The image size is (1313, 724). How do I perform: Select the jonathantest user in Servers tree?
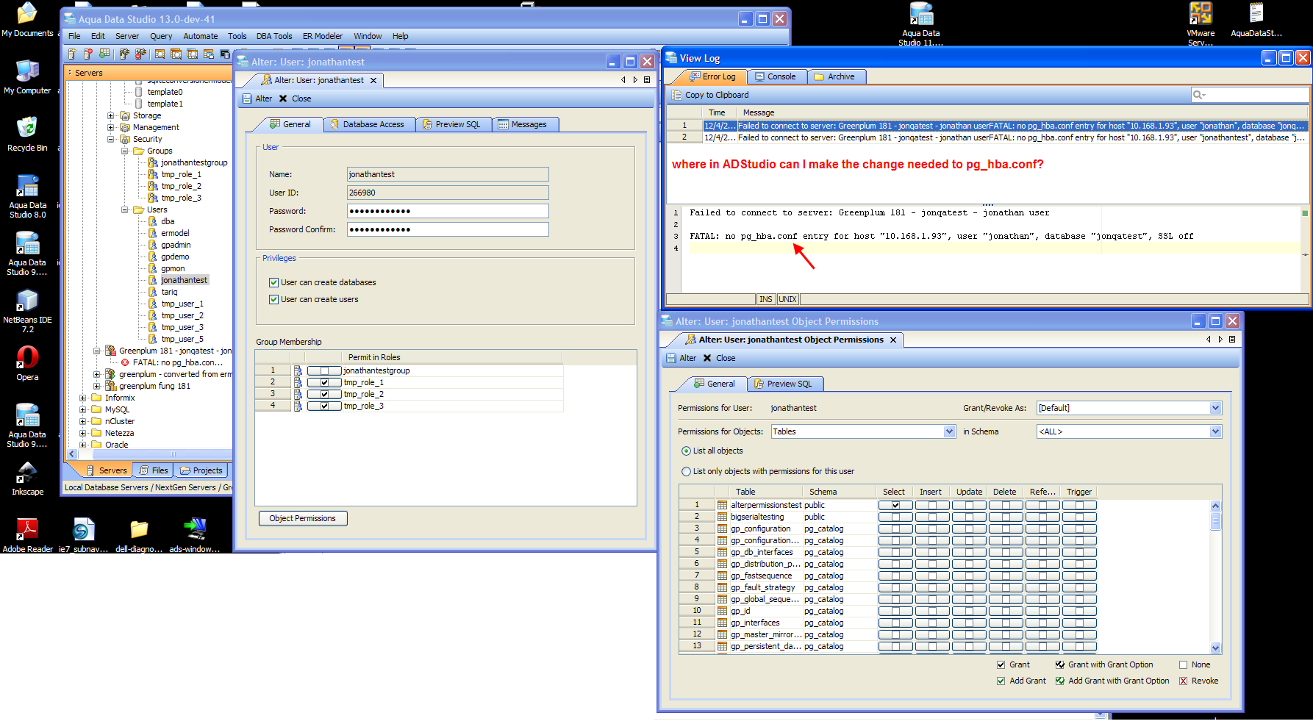click(184, 280)
